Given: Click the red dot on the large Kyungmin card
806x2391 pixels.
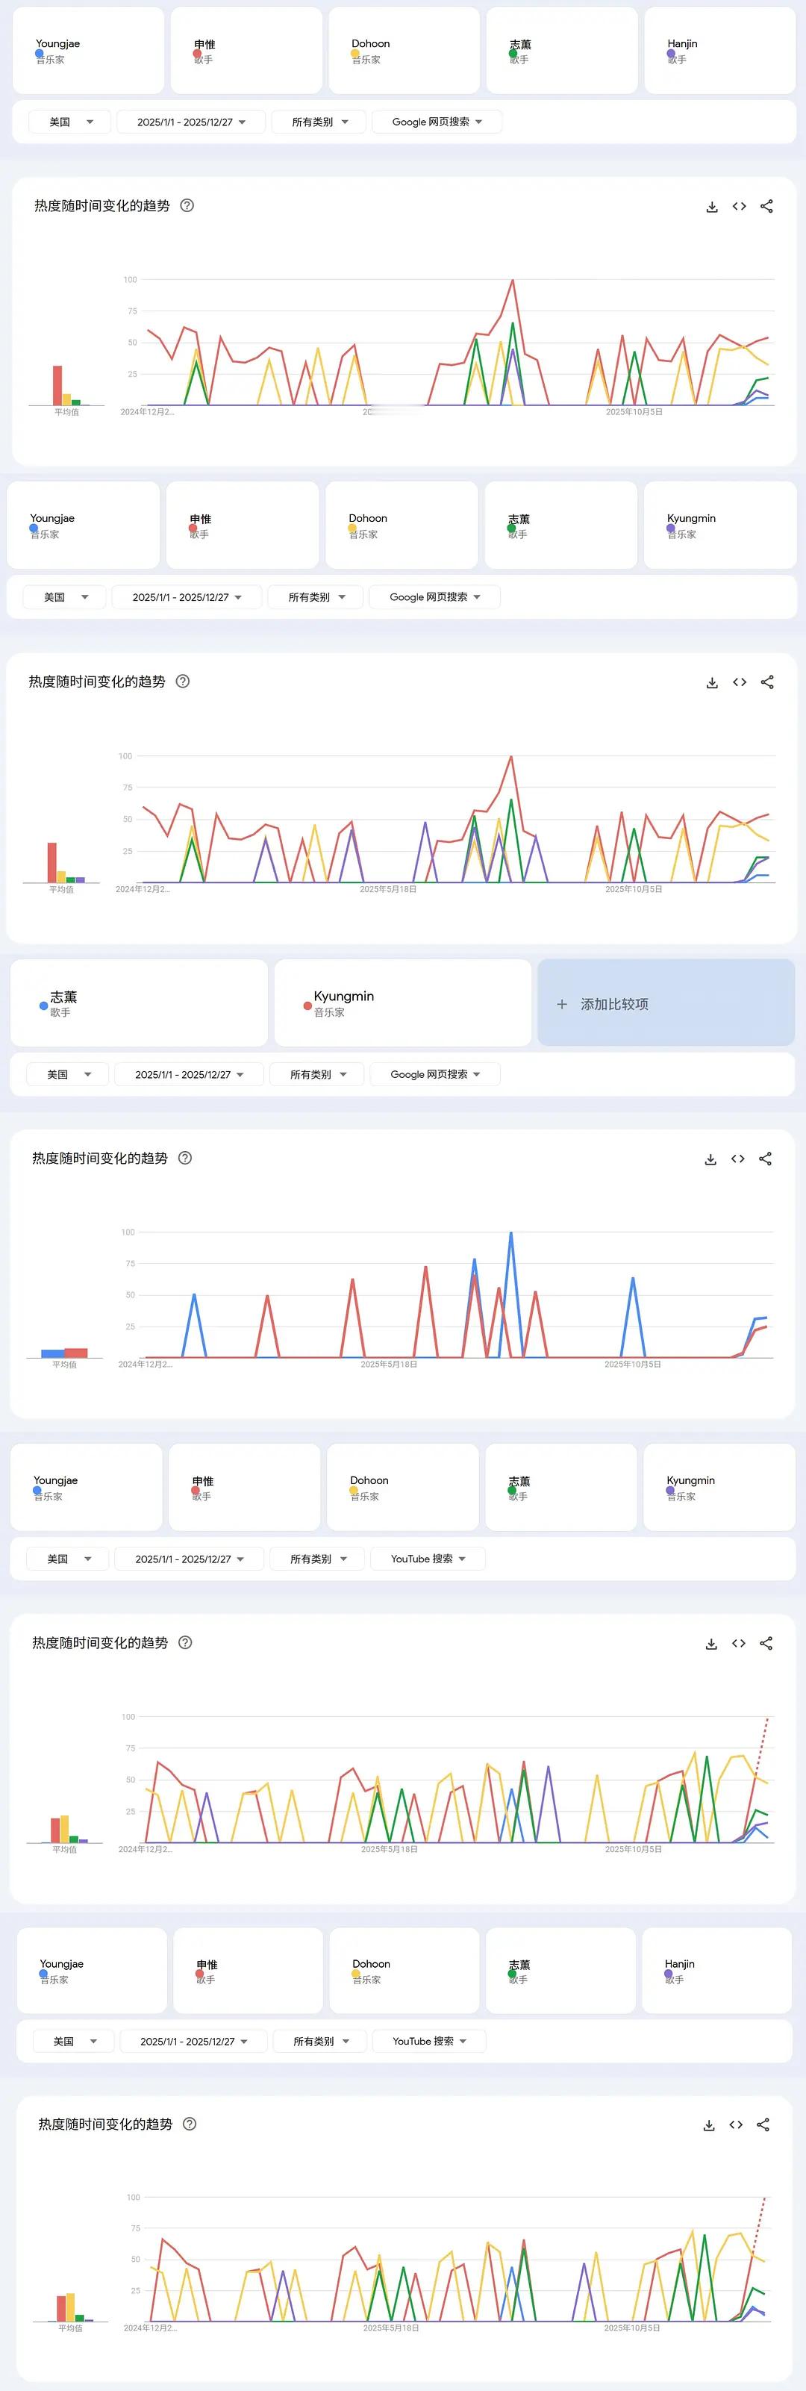Looking at the screenshot, I should 307,1006.
